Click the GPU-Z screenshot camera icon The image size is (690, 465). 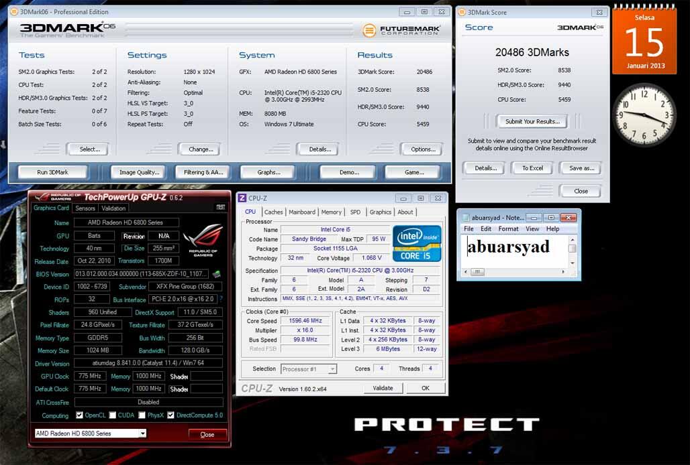pyautogui.click(x=220, y=207)
